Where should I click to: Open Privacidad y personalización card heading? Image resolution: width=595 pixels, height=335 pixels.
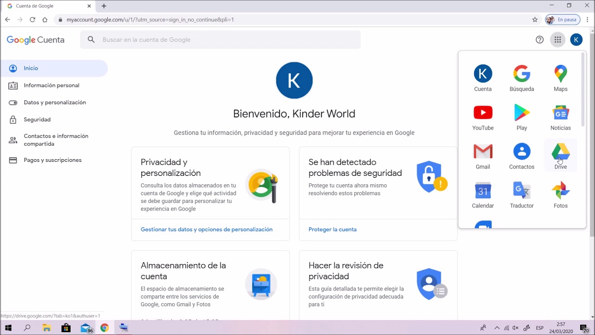(x=171, y=167)
